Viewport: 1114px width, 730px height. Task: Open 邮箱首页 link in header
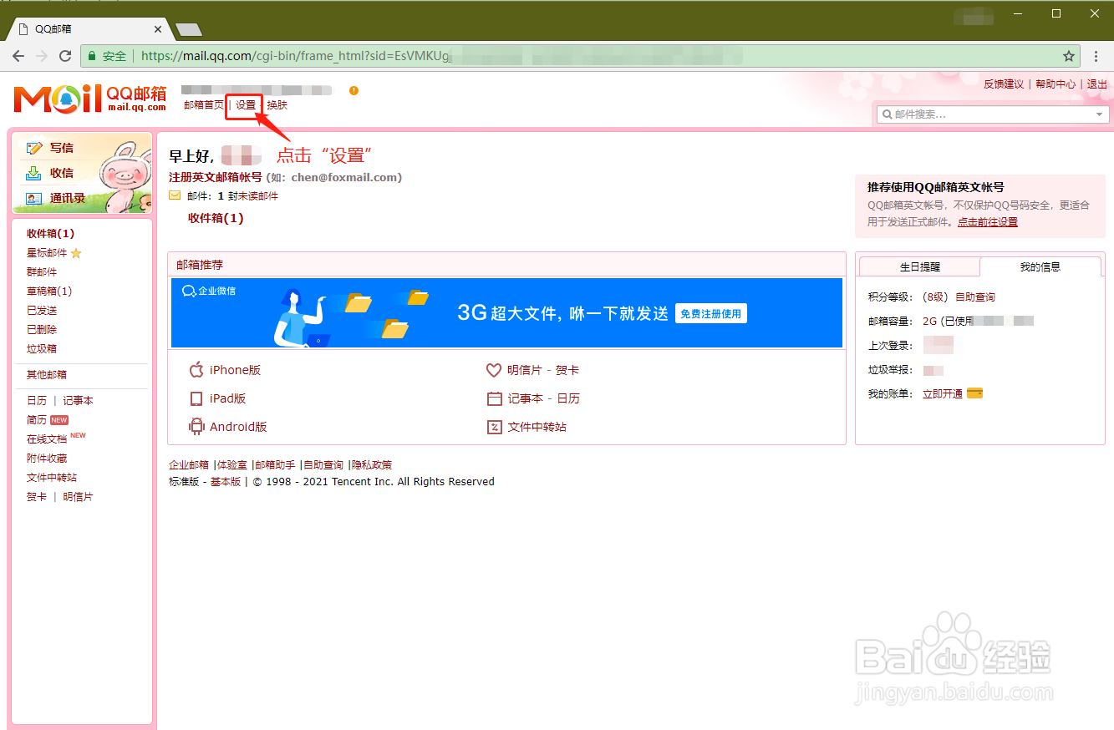pos(204,105)
